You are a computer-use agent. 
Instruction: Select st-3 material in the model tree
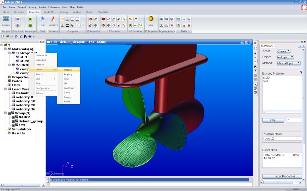(23, 57)
